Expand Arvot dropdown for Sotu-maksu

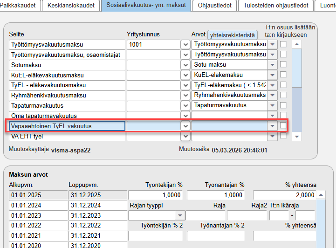pyautogui.click(x=272, y=65)
